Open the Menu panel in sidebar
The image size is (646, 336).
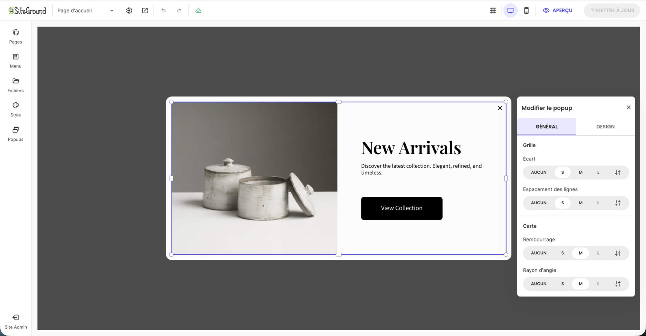click(16, 61)
